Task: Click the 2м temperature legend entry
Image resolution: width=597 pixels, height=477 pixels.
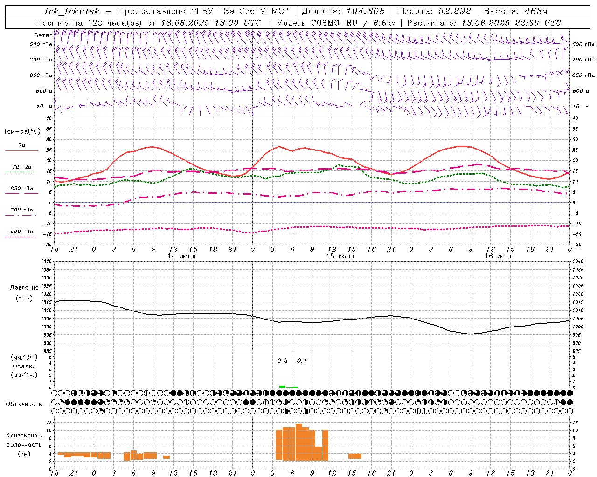Action: [22, 145]
